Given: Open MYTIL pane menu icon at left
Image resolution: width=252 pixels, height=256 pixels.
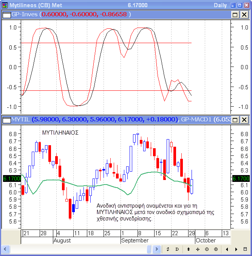Looking at the screenshot, I should [6, 120].
